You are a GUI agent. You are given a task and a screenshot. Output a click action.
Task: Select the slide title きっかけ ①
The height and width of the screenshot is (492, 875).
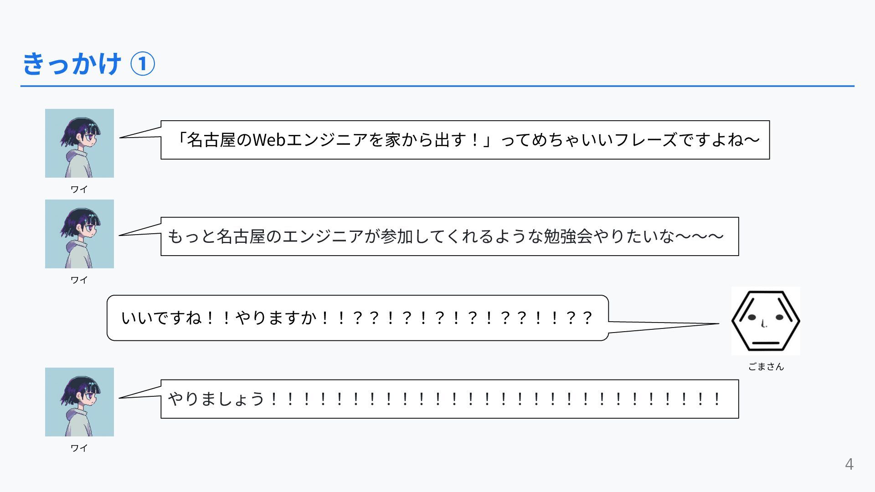[x=89, y=63]
